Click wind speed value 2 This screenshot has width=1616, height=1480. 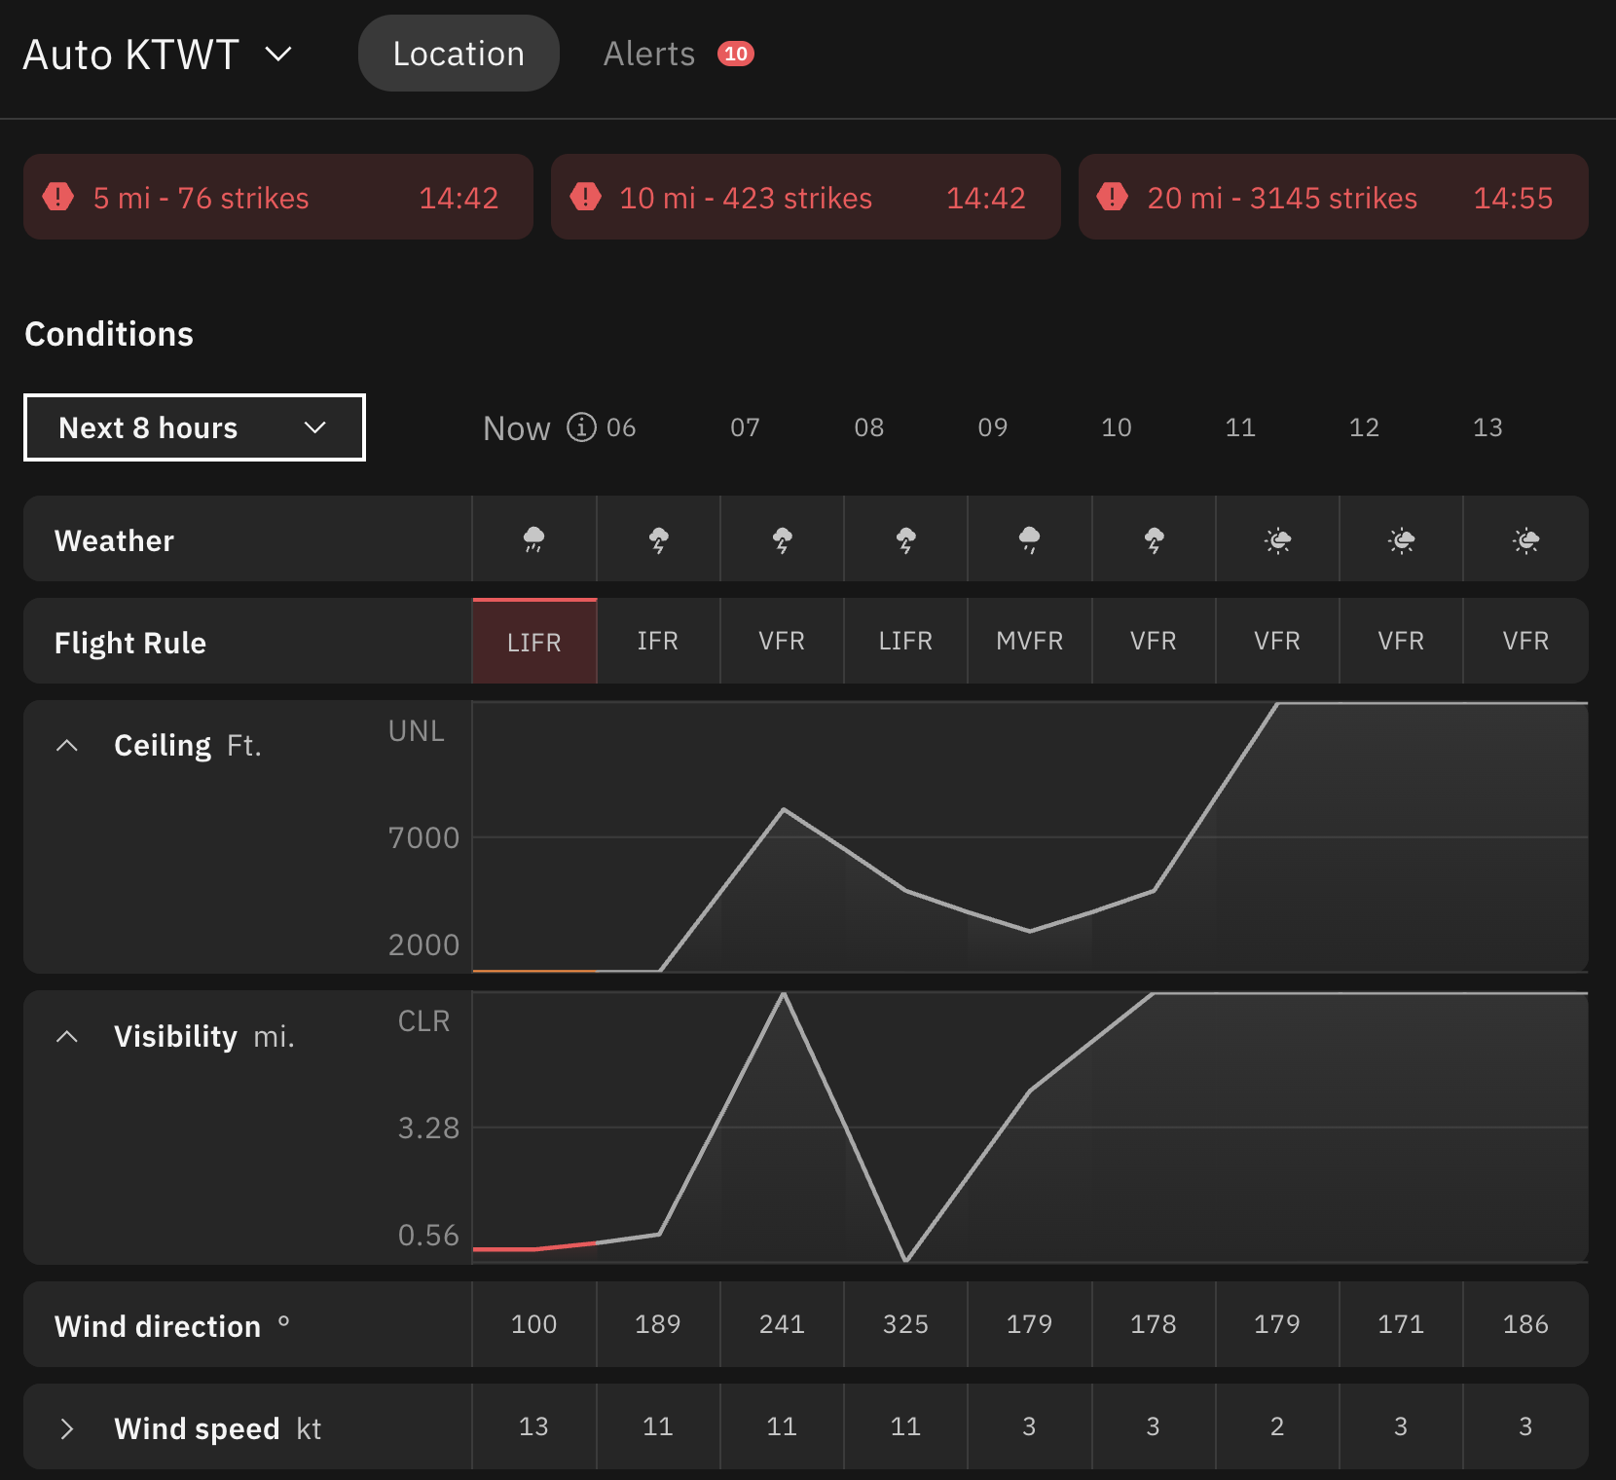pos(1277,1426)
